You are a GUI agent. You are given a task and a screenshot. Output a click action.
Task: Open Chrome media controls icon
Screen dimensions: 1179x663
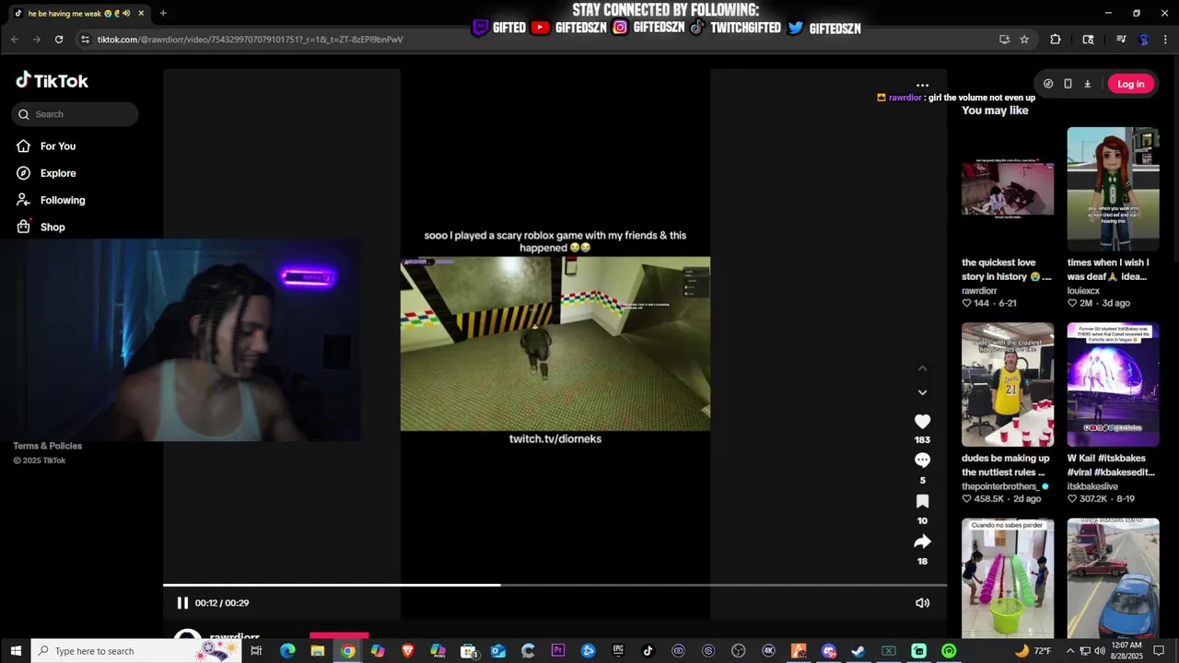click(1121, 40)
